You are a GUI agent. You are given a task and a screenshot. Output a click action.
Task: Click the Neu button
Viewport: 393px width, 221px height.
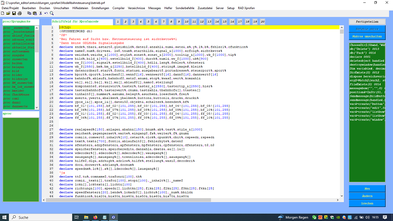(367, 189)
